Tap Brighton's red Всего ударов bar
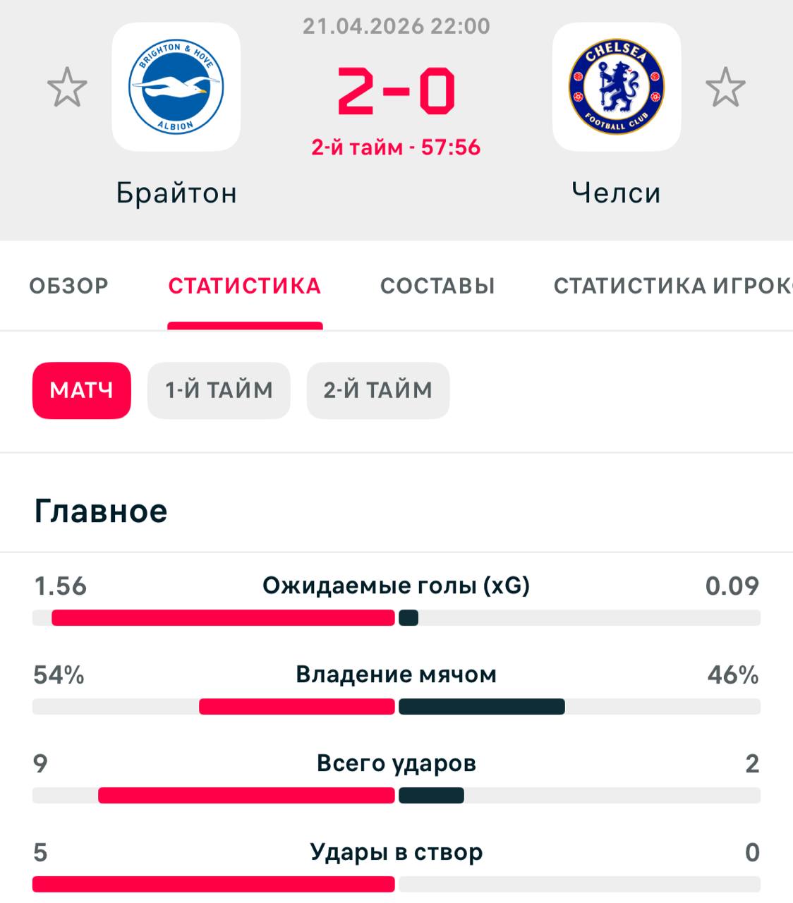 pyautogui.click(x=246, y=795)
